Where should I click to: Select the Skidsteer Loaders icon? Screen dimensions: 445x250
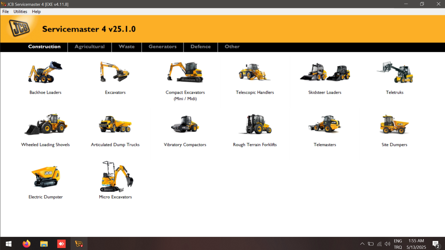325,73
